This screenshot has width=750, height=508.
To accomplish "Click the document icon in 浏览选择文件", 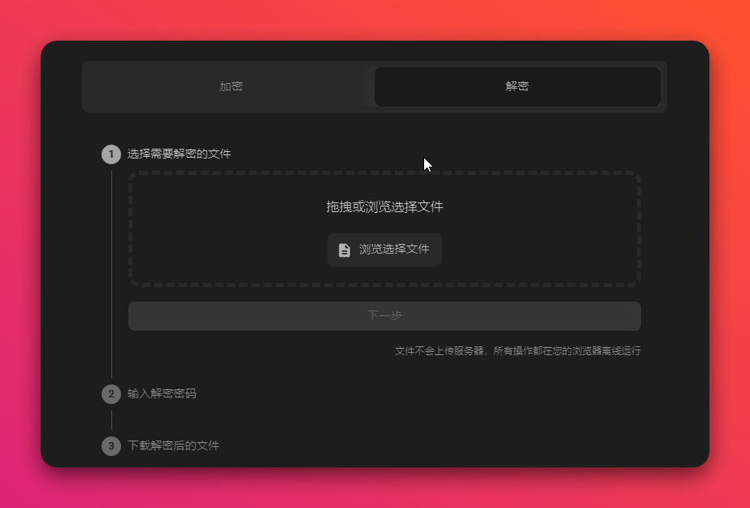I will pyautogui.click(x=345, y=250).
